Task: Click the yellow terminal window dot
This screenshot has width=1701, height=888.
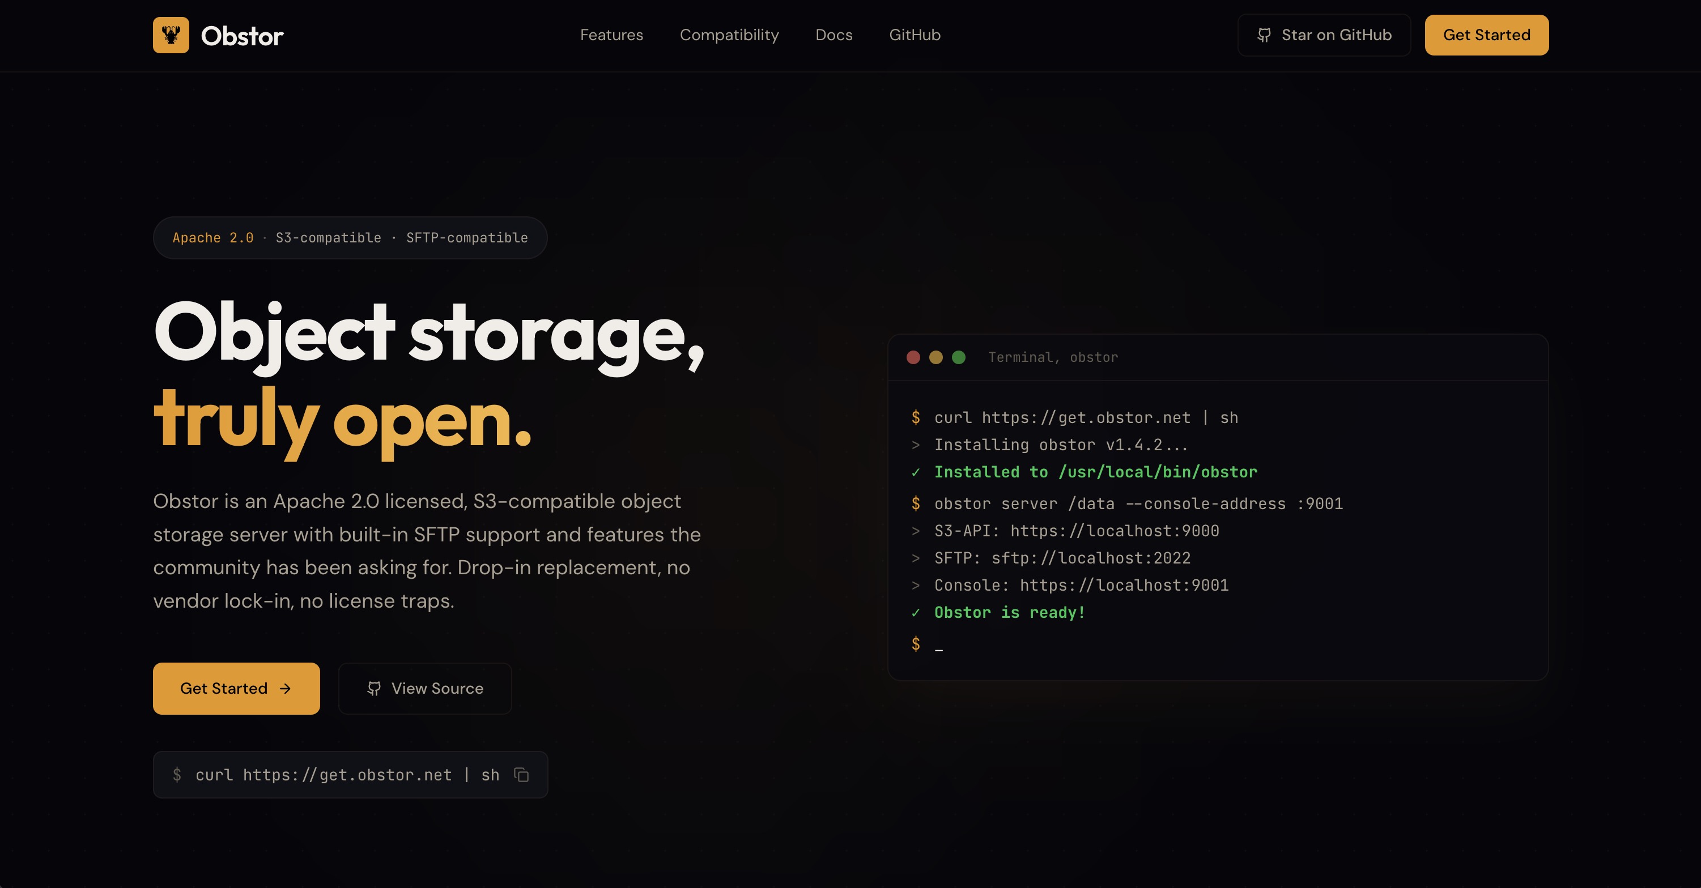Action: tap(935, 357)
